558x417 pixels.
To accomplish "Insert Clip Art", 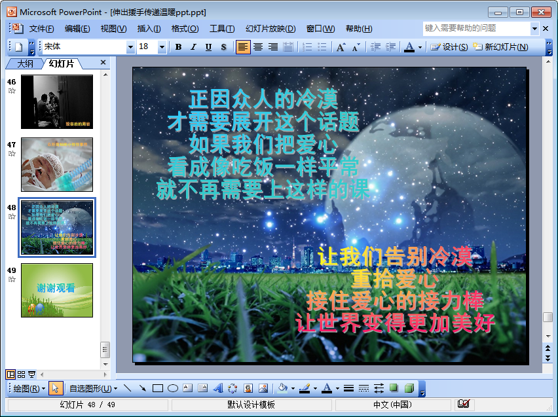I will tap(248, 389).
